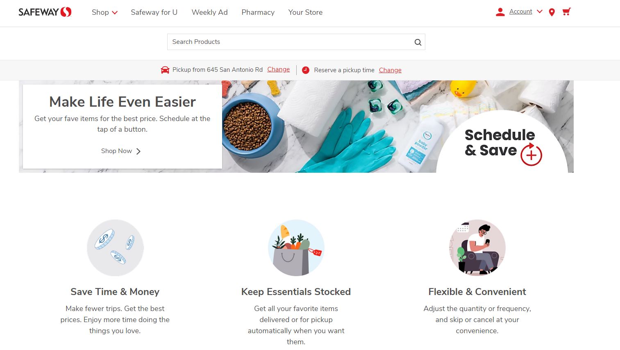Screen dimensions: 620x350
Task: Open Safeway for U
Action: [x=154, y=12]
